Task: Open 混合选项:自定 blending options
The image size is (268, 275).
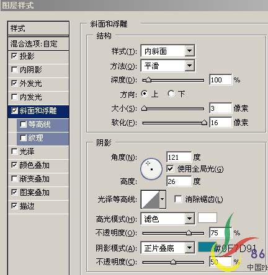Action: point(38,43)
